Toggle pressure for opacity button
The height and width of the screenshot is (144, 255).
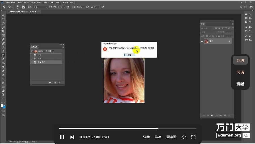click(68, 7)
